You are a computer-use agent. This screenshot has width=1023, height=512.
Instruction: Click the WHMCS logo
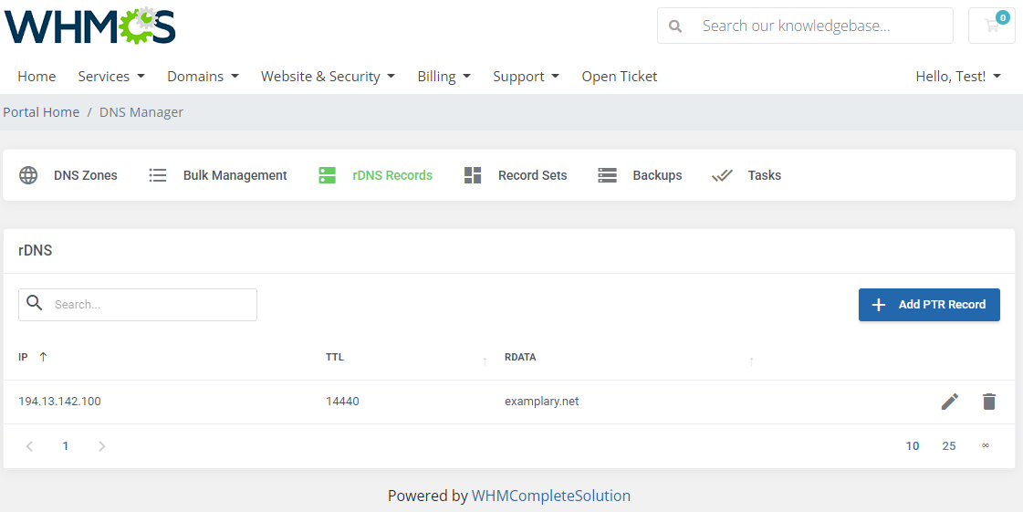pos(90,26)
